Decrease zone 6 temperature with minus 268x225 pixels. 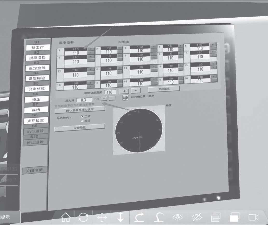(x=91, y=60)
